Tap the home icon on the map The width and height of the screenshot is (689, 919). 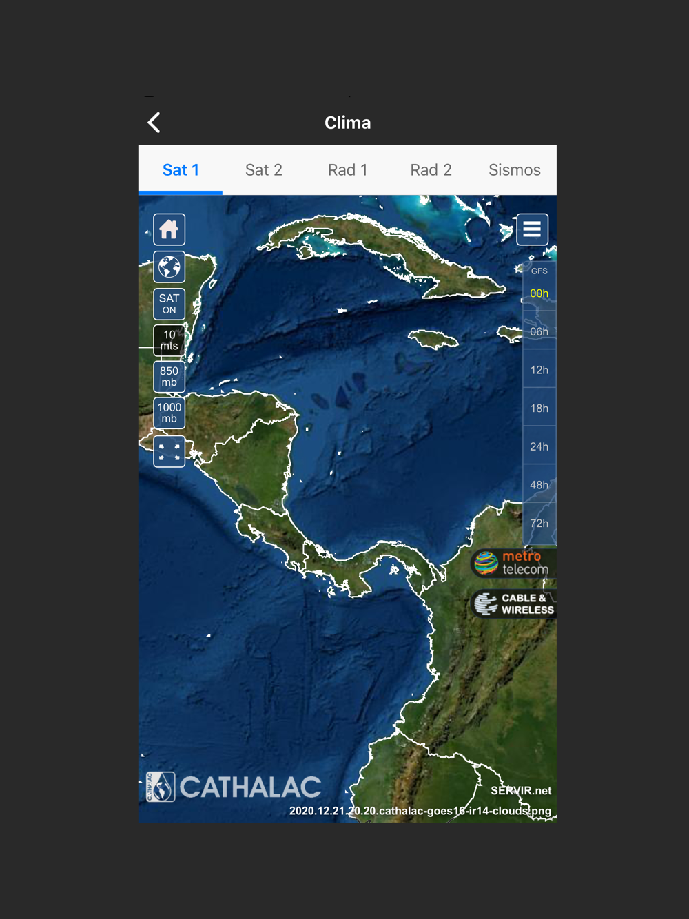[169, 229]
